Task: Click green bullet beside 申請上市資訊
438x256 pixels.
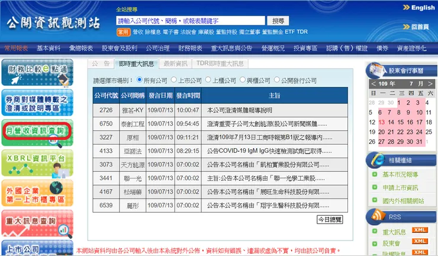Action: click(375, 187)
